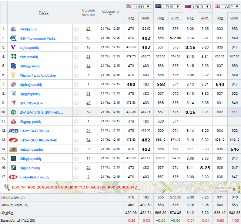241x224 pixels.
Task: Open ACBA's 59 branches link
Action: 88,112
